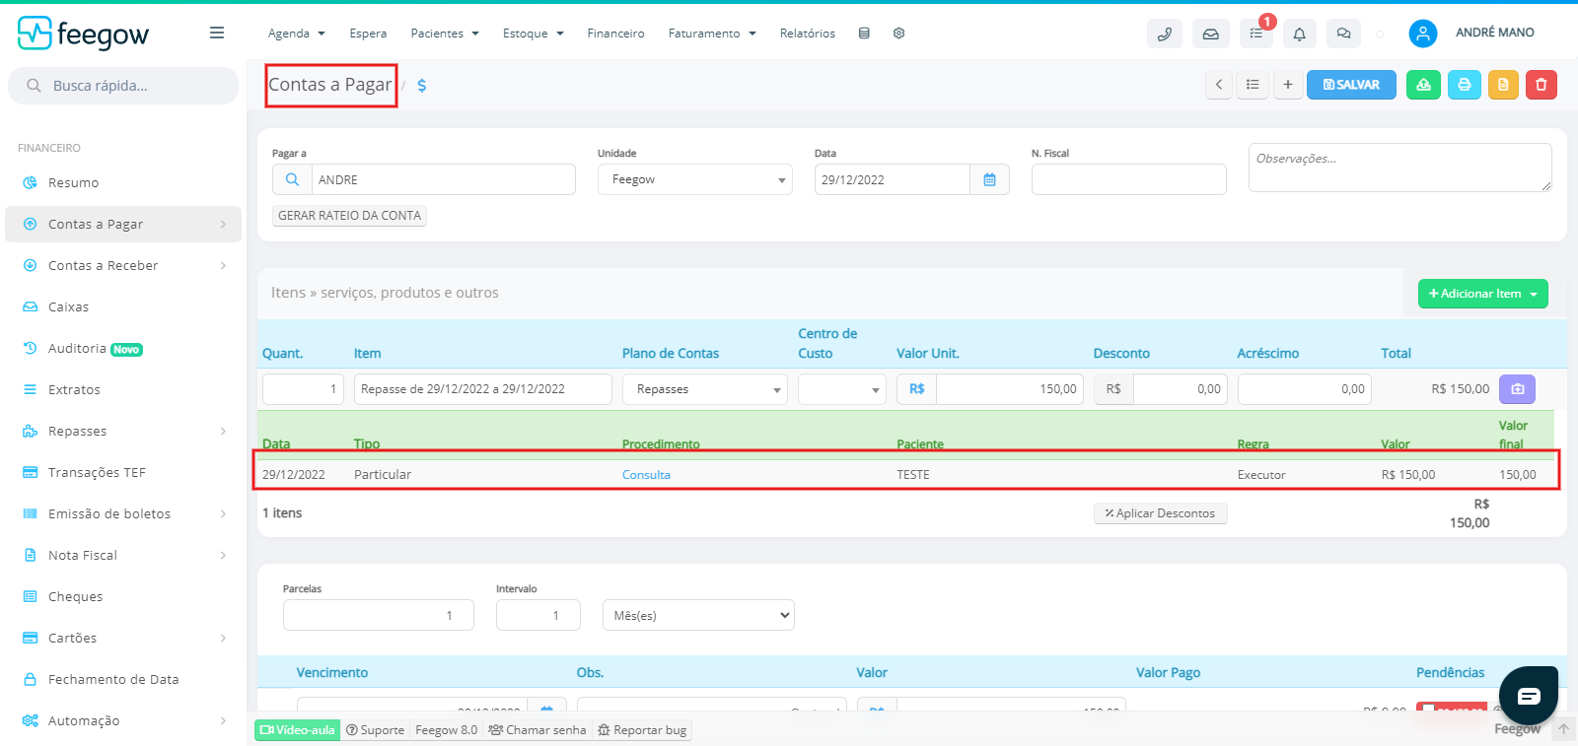The image size is (1578, 746).
Task: Click the orange document button
Action: click(1503, 85)
